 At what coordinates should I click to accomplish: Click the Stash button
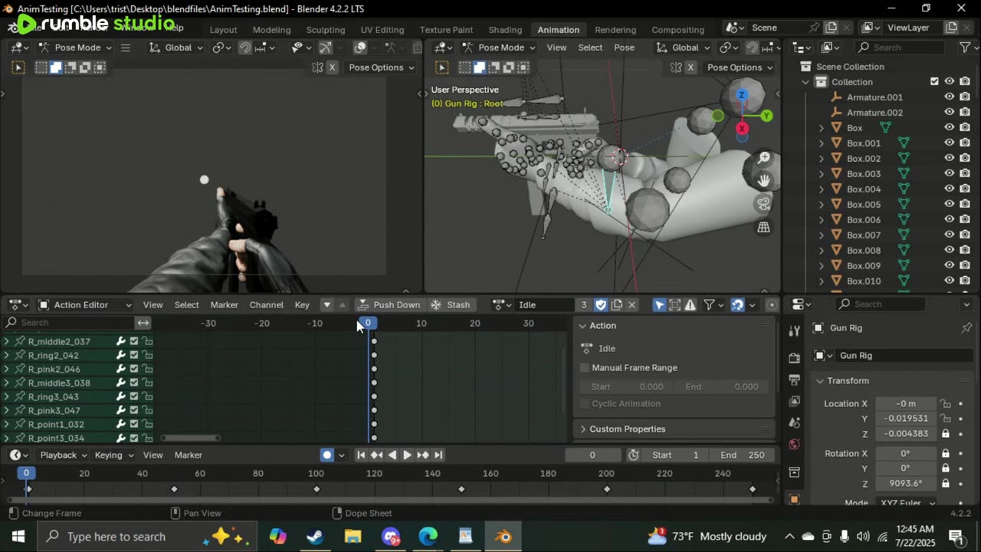[x=451, y=304]
